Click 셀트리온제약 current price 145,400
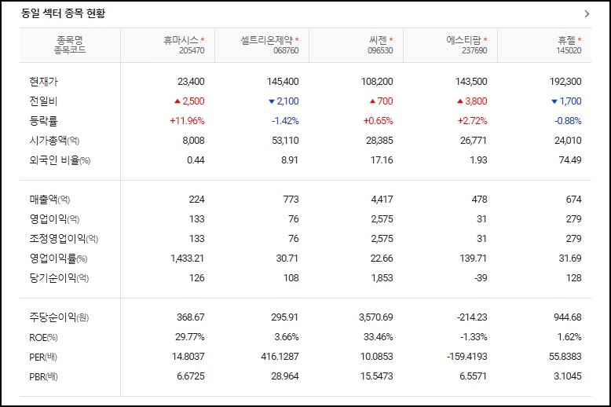 coord(283,82)
